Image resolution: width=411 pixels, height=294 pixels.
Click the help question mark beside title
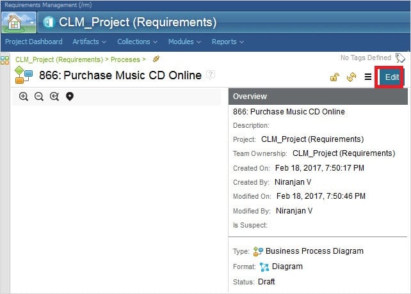211,75
